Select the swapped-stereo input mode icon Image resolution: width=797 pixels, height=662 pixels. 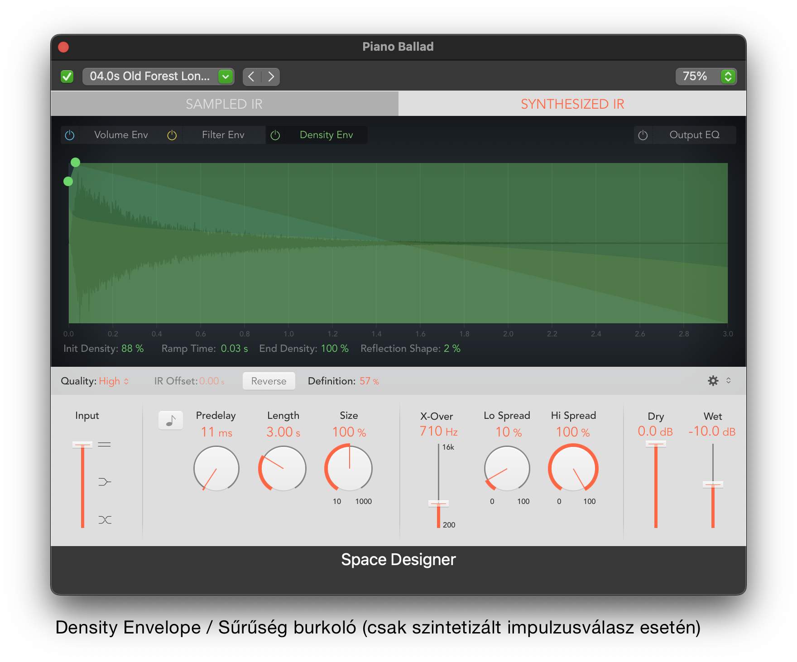105,520
